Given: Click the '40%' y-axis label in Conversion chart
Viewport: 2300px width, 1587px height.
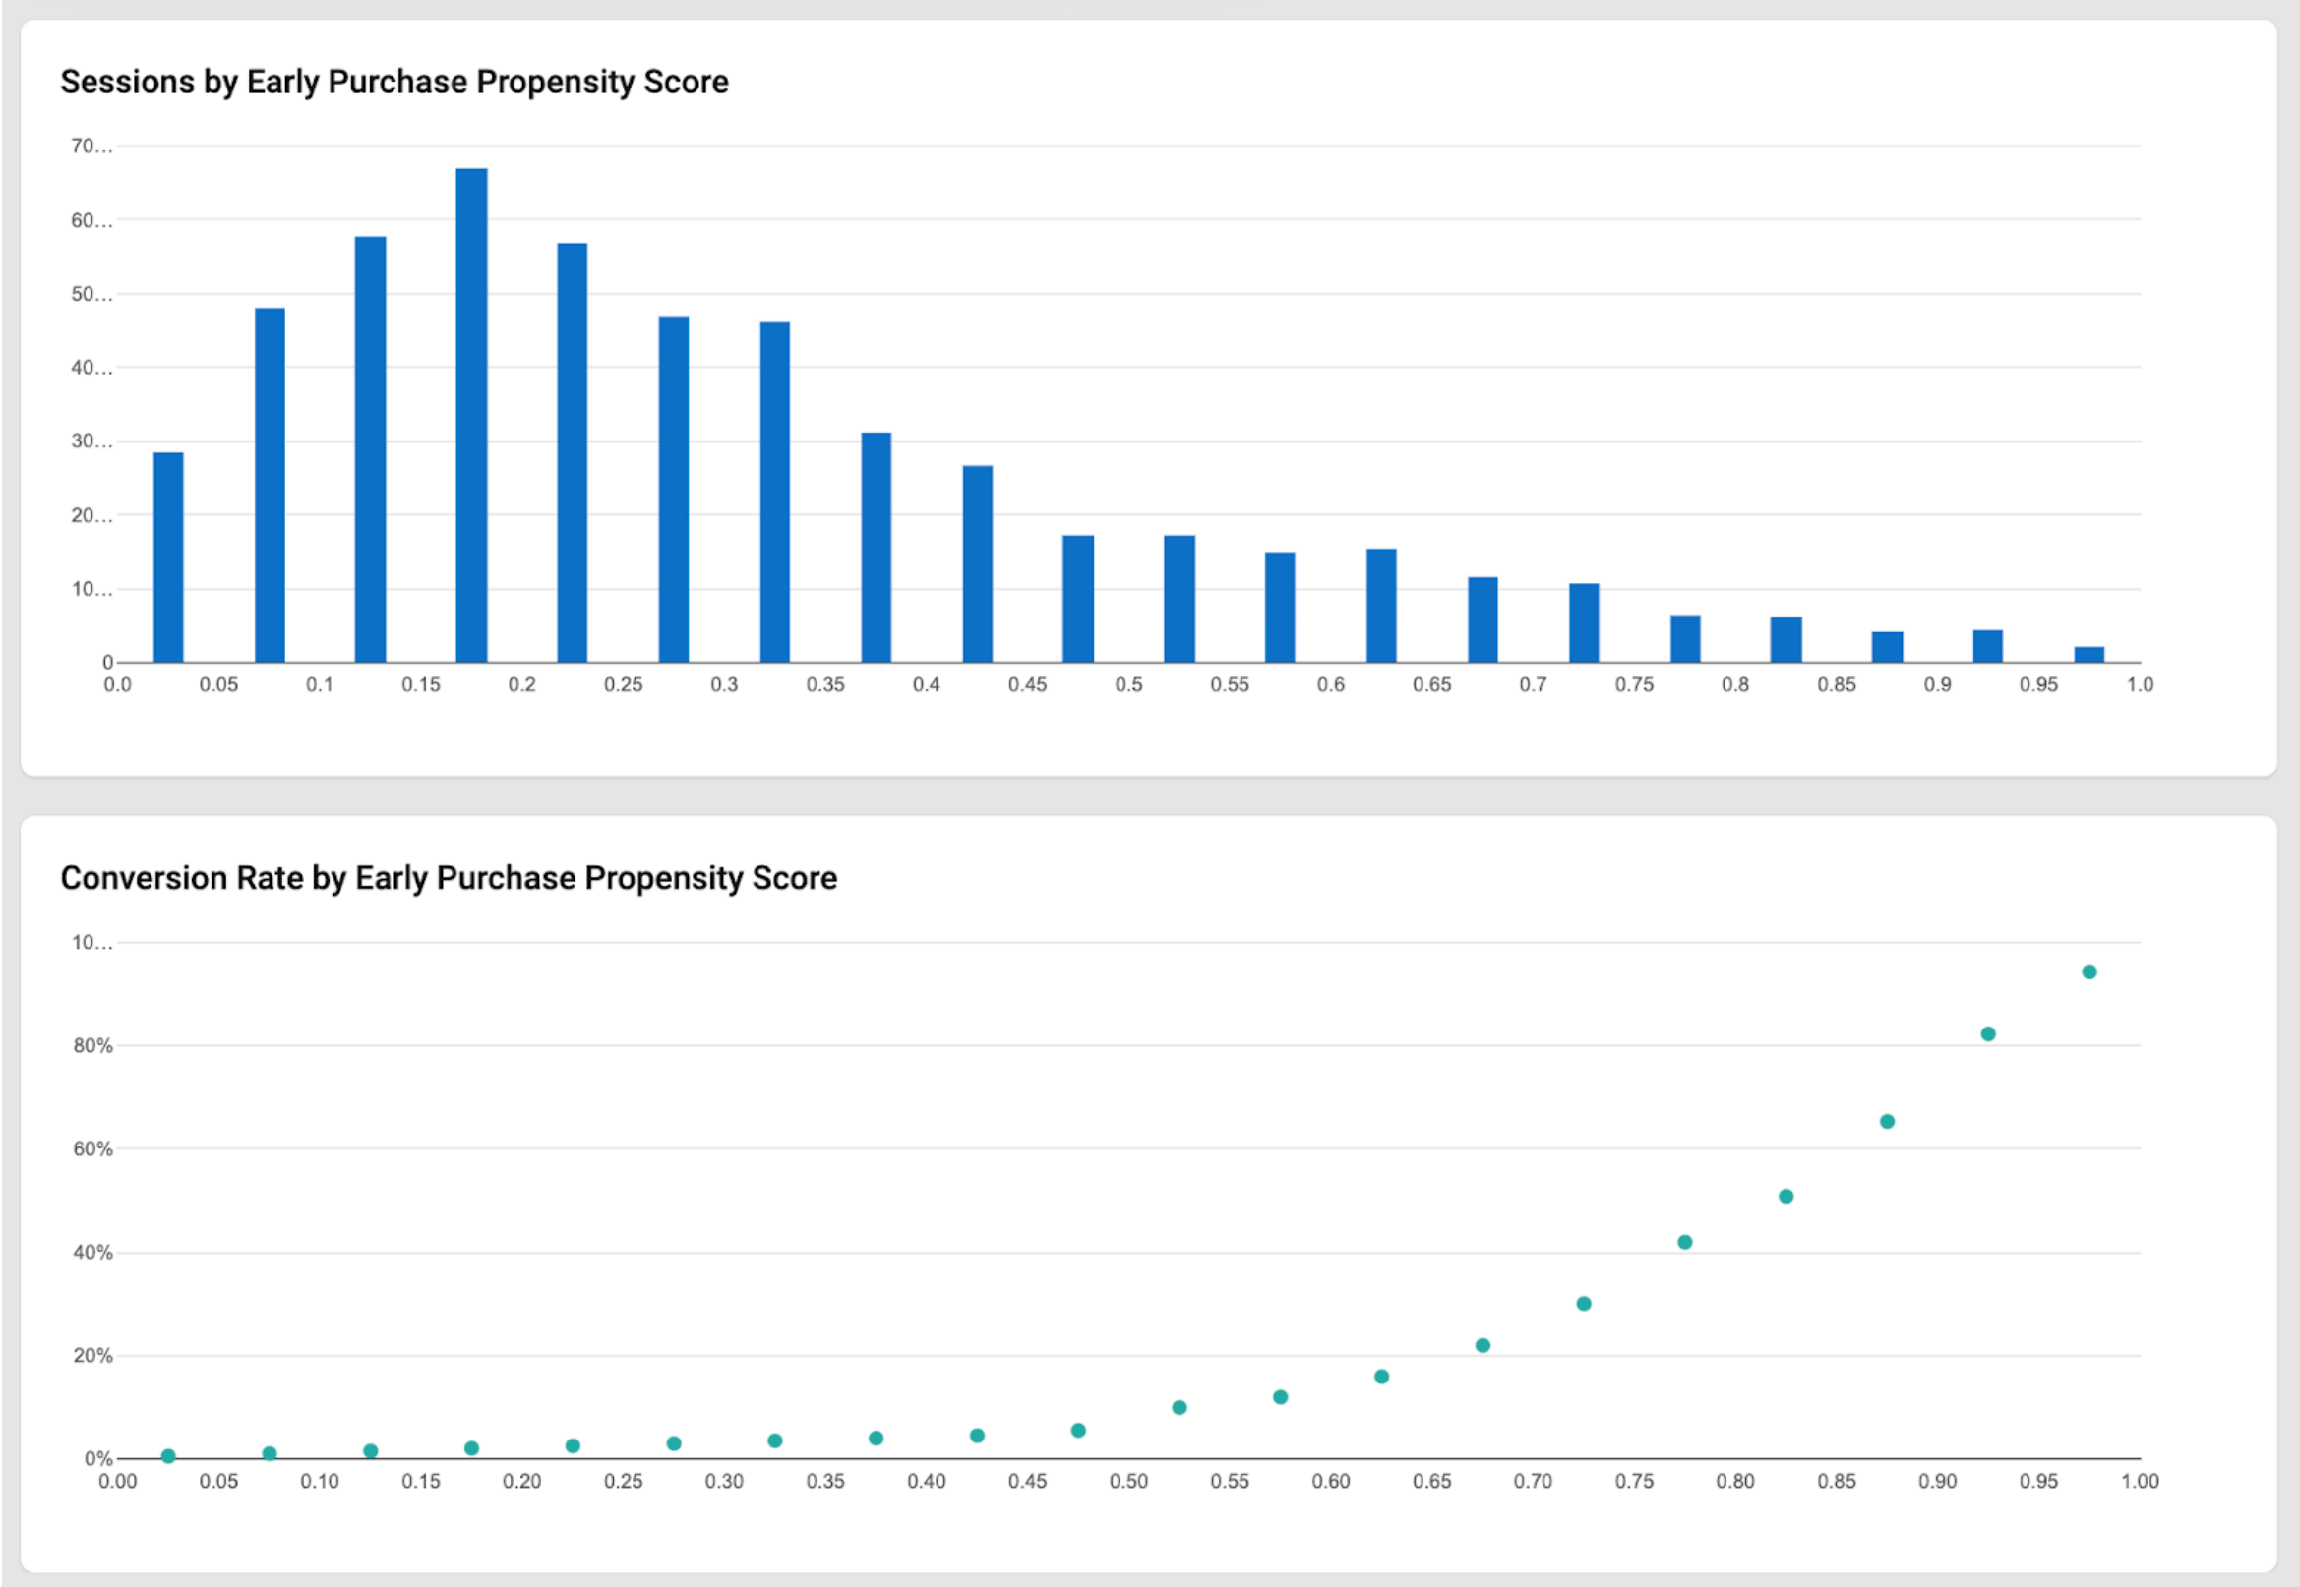Looking at the screenshot, I should 92,1252.
